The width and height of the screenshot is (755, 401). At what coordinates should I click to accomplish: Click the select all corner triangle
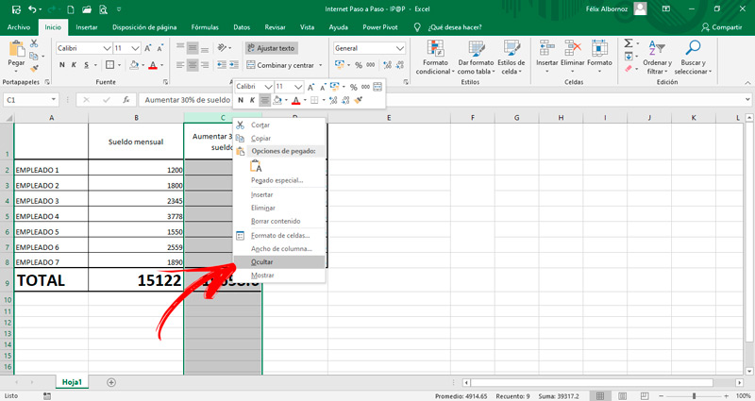tap(8, 118)
